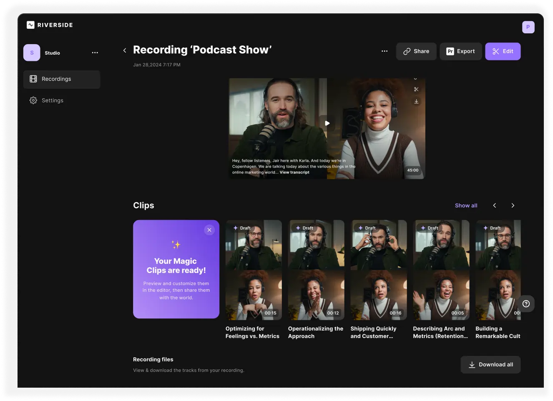Open the recording's three-dot overflow menu
Image resolution: width=553 pixels, height=401 pixels.
pyautogui.click(x=384, y=51)
